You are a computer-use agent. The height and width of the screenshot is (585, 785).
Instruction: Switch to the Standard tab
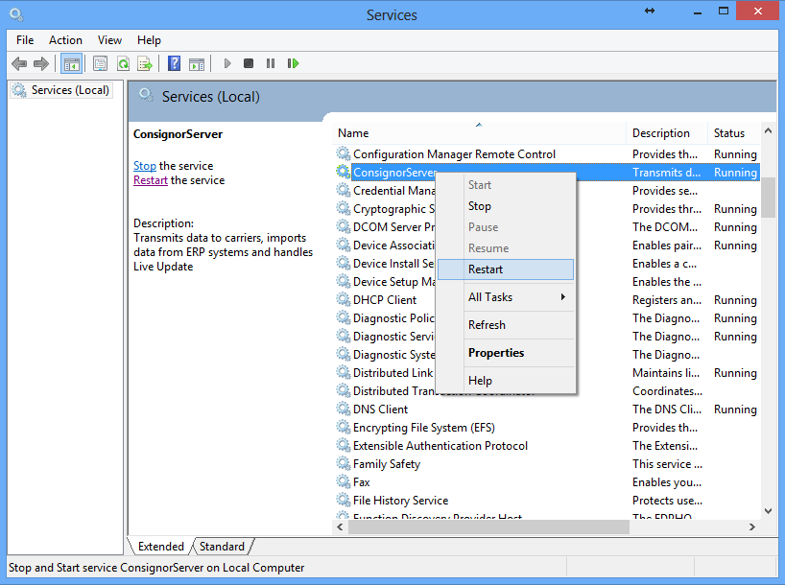click(223, 546)
